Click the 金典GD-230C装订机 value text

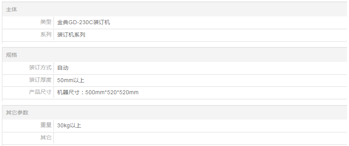coord(84,23)
